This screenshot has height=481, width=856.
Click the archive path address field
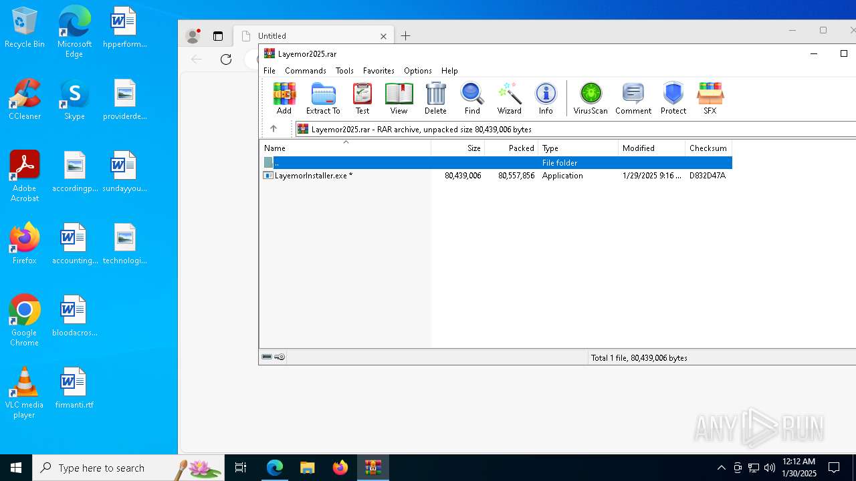click(575, 129)
